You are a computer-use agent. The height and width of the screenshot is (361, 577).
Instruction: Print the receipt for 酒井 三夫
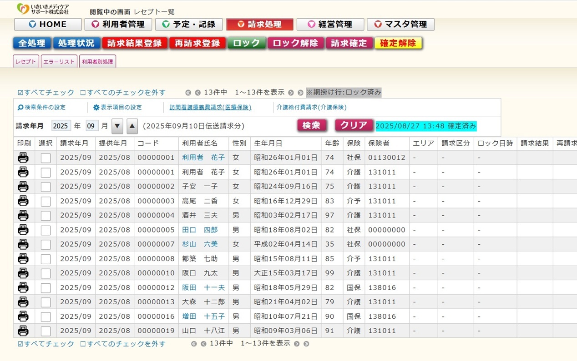(x=23, y=215)
